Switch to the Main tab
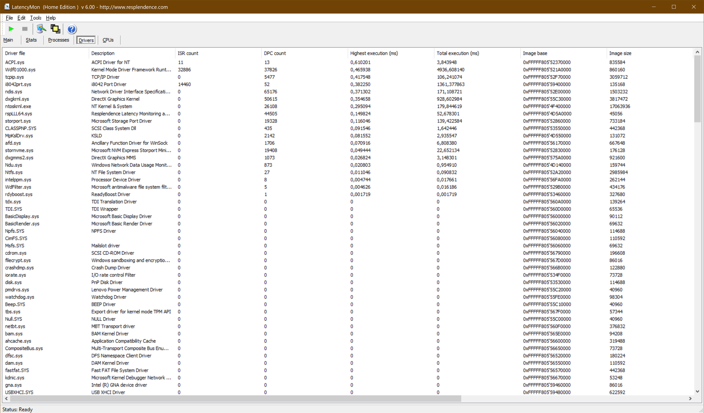 [8, 40]
